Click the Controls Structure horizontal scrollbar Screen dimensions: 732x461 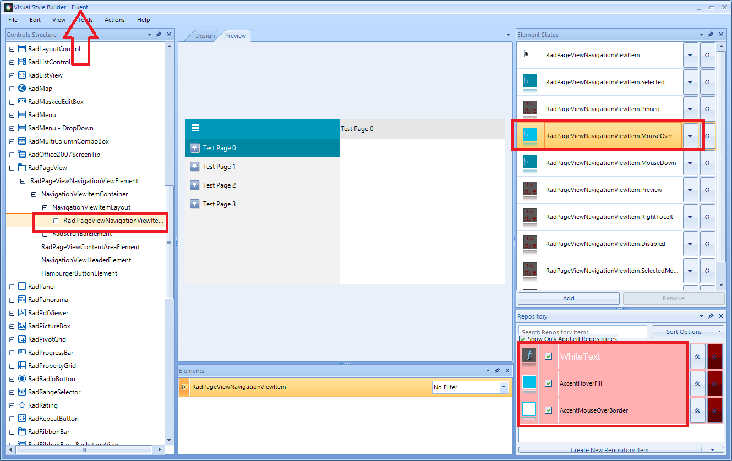[84, 450]
